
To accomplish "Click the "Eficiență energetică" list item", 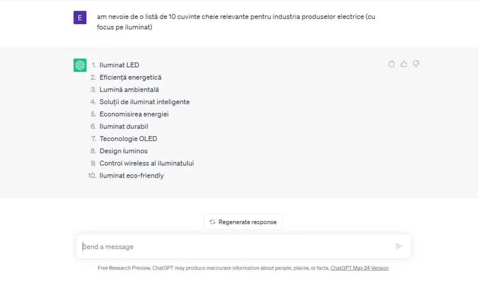I will pyautogui.click(x=130, y=77).
